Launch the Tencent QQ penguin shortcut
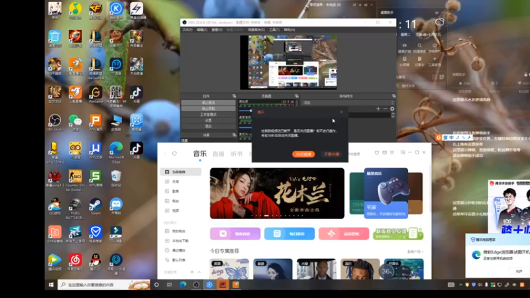Screen dimensions: 530x298 click(x=95, y=260)
